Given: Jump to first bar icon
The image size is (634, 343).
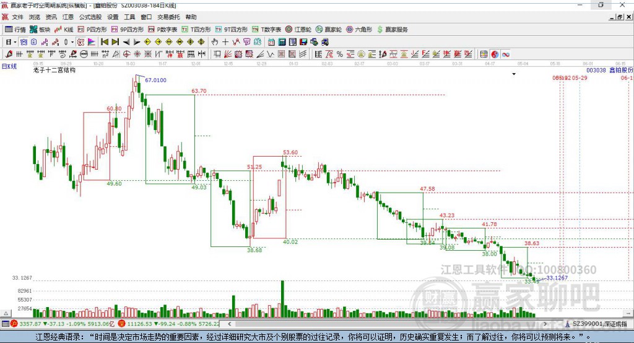Looking at the screenshot, I should click(104, 42).
